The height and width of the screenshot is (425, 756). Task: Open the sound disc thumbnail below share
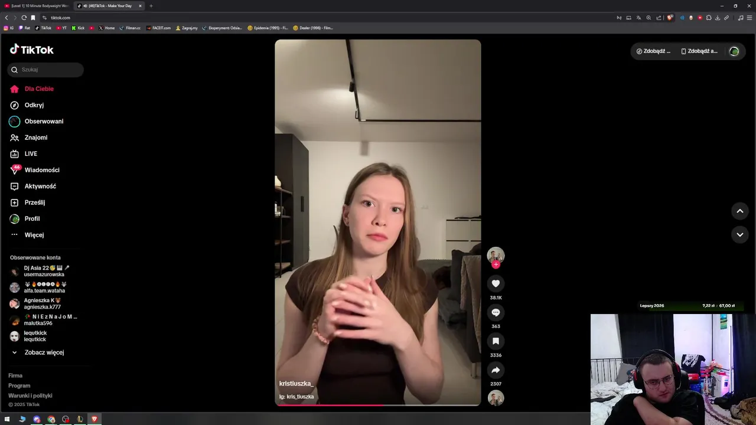(496, 398)
